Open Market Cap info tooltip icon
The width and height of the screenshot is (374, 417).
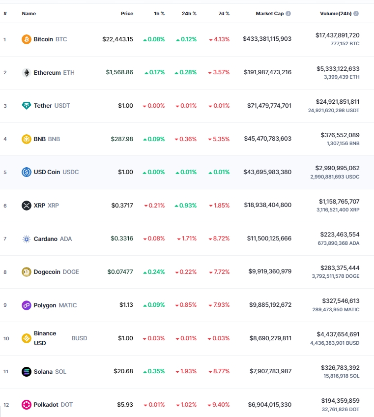pyautogui.click(x=288, y=14)
